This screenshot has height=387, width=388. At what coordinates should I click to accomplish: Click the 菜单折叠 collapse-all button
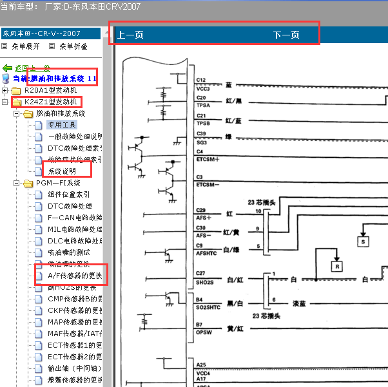[x=73, y=46]
